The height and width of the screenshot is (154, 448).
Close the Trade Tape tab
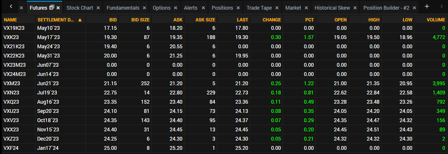[277, 8]
